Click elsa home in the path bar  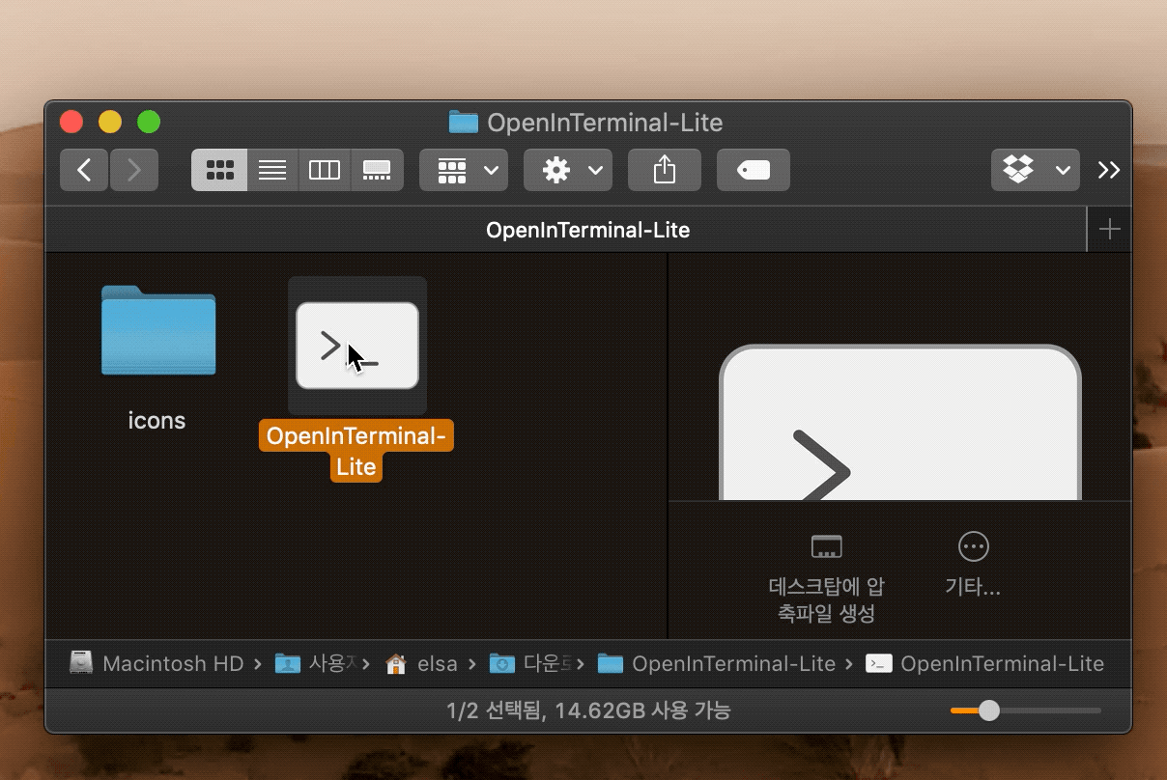click(421, 664)
